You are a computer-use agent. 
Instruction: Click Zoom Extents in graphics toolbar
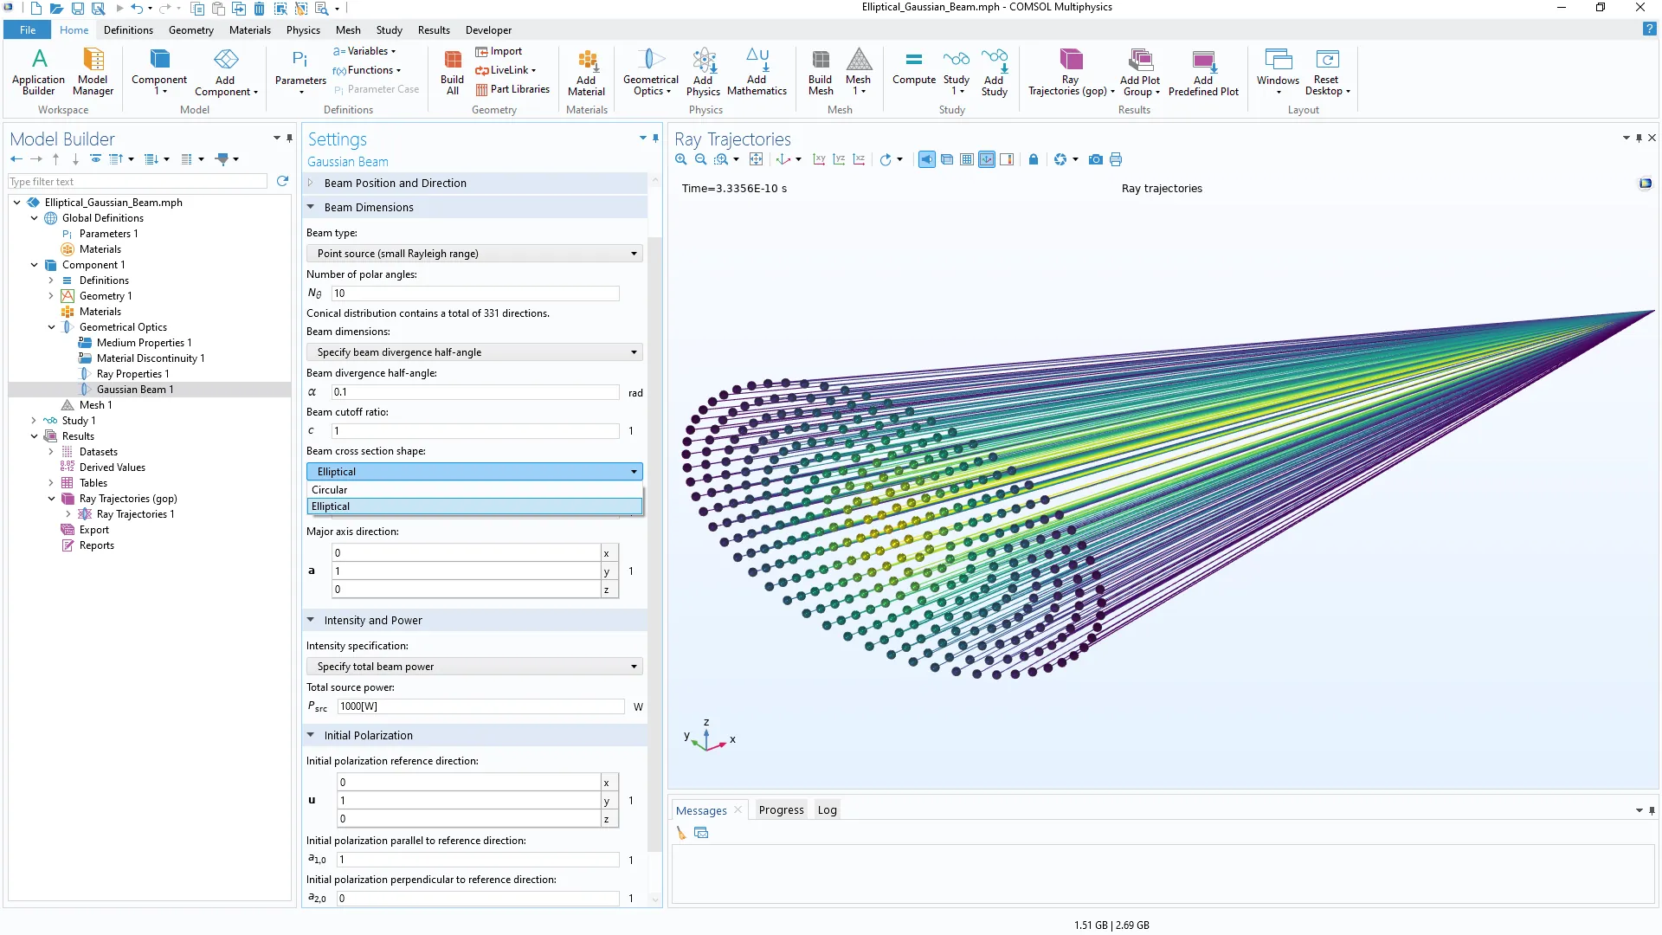point(756,159)
